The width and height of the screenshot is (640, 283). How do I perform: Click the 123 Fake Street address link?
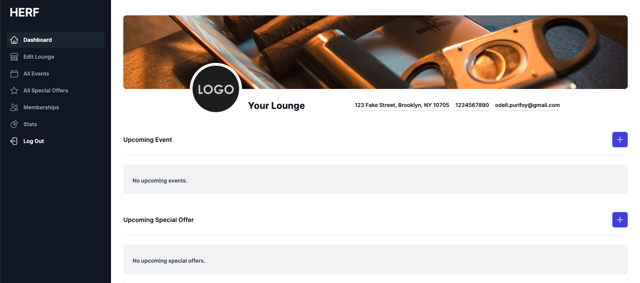(402, 105)
